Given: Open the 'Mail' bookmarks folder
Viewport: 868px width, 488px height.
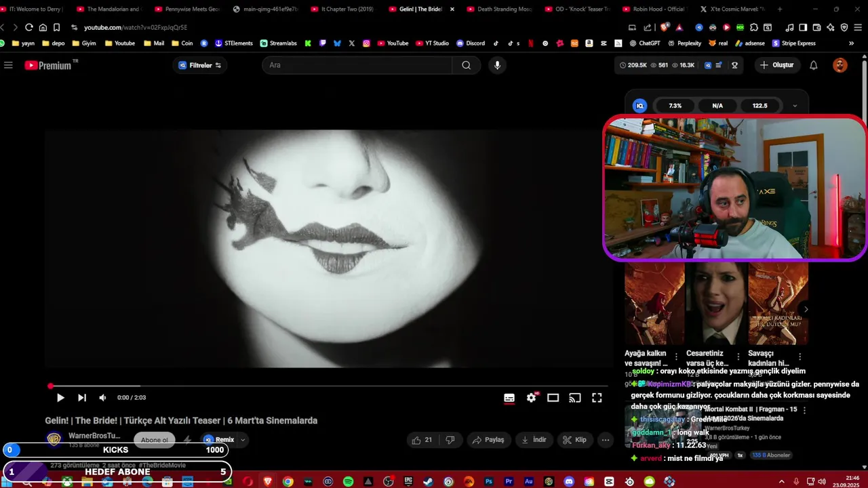Looking at the screenshot, I should click(x=154, y=43).
